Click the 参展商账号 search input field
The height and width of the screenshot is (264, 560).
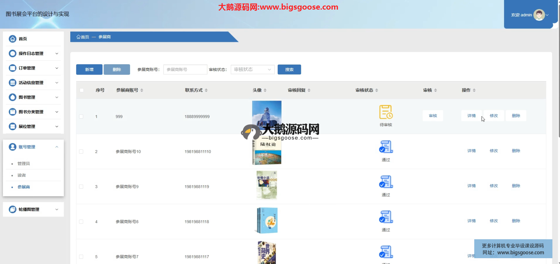(x=185, y=69)
